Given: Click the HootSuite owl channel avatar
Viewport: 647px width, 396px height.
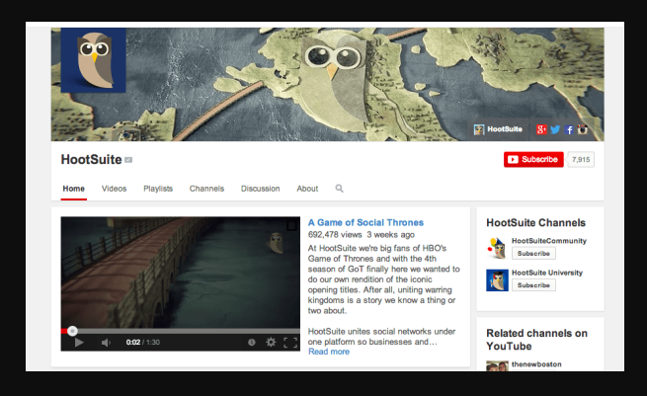Looking at the screenshot, I should pos(94,60).
